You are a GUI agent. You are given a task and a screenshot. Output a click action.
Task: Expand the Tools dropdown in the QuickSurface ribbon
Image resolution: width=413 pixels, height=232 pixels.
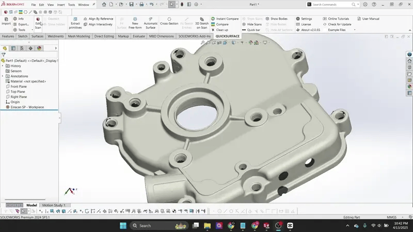tap(23, 30)
